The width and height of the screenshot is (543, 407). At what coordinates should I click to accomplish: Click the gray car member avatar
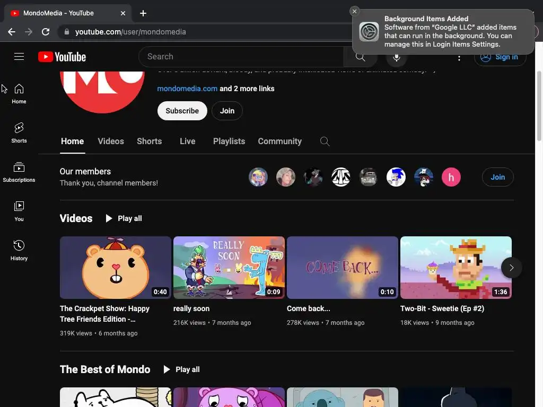pos(368,177)
